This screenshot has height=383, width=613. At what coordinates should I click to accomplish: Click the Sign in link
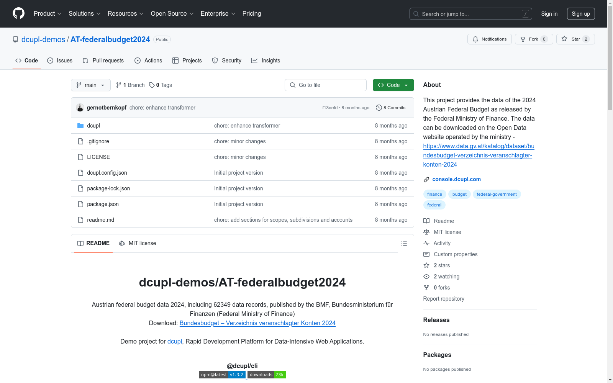(549, 14)
